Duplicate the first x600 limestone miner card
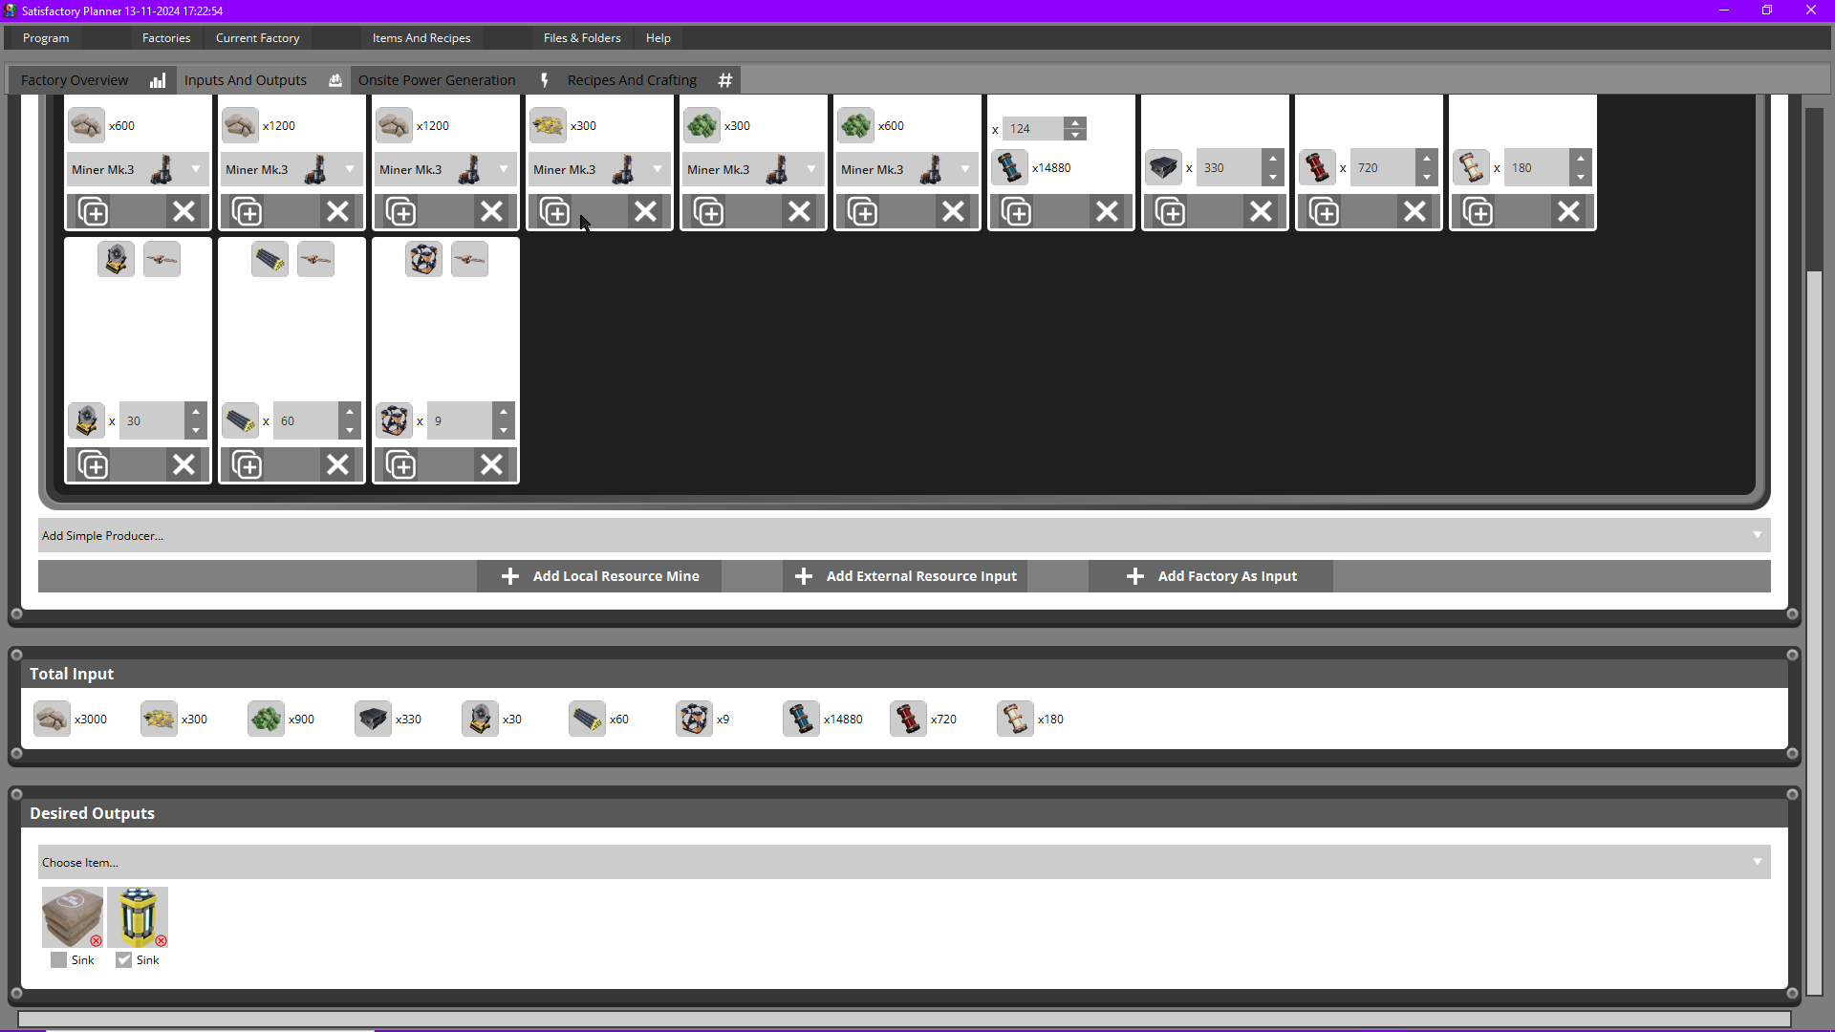 coord(94,211)
